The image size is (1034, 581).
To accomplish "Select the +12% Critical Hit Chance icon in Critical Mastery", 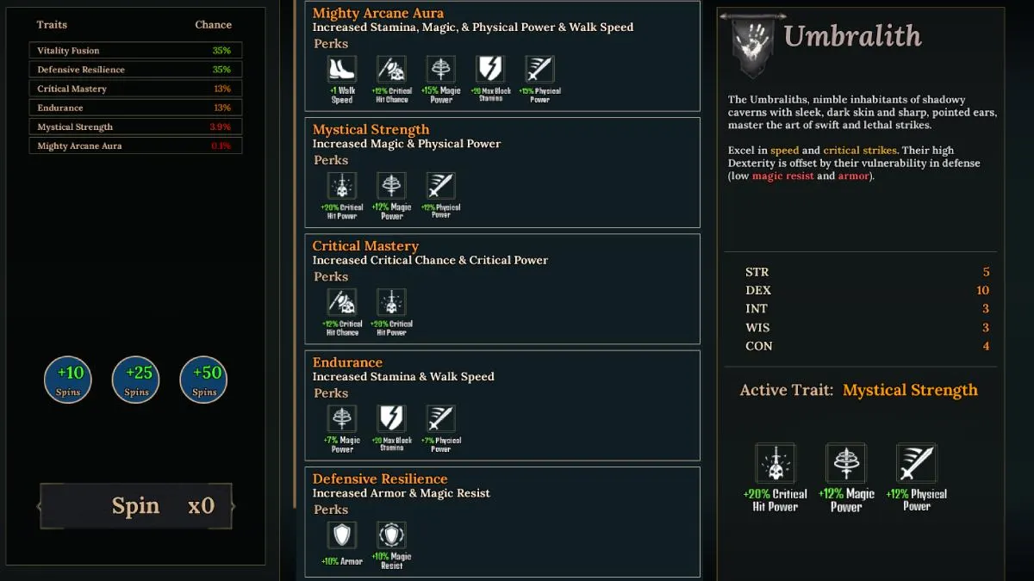I will click(x=342, y=302).
